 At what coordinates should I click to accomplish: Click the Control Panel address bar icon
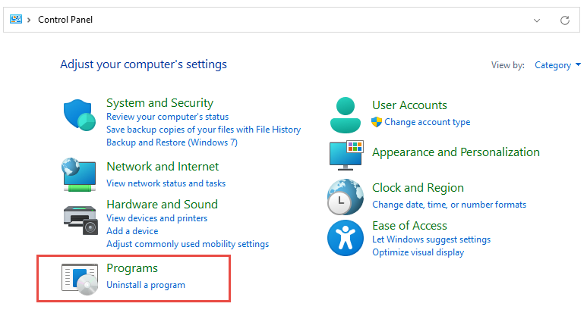pos(16,19)
